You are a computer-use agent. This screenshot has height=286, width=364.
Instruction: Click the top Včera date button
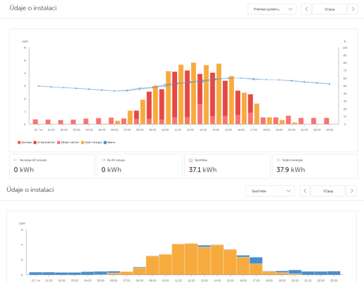pyautogui.click(x=329, y=9)
